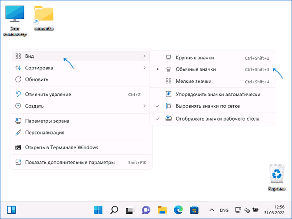The image size is (292, 219).
Task: Toggle Выровнять значки по сетке
Action: click(x=212, y=106)
